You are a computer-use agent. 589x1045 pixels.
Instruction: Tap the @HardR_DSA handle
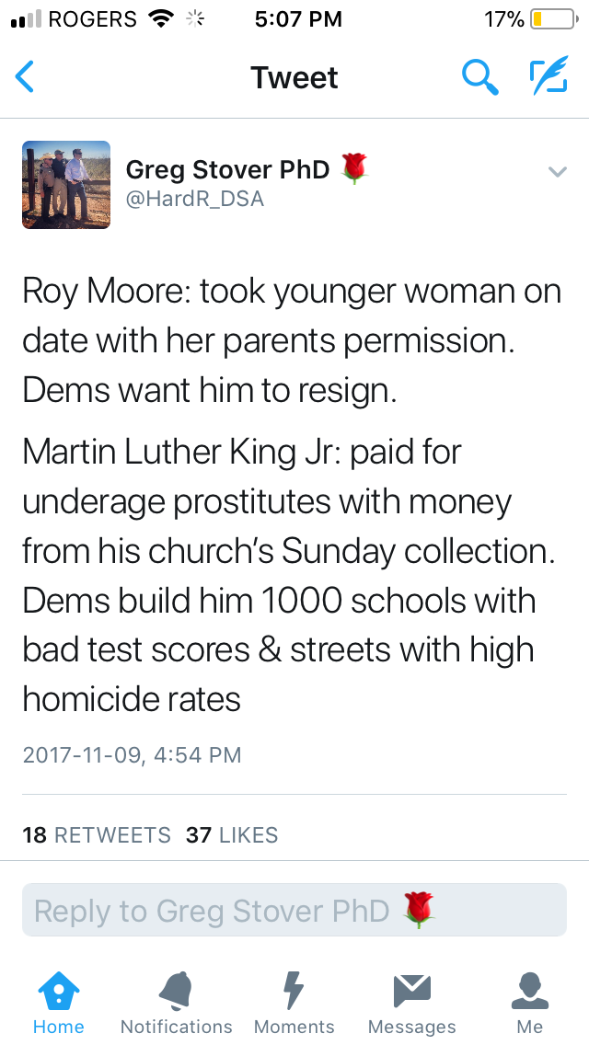click(194, 199)
